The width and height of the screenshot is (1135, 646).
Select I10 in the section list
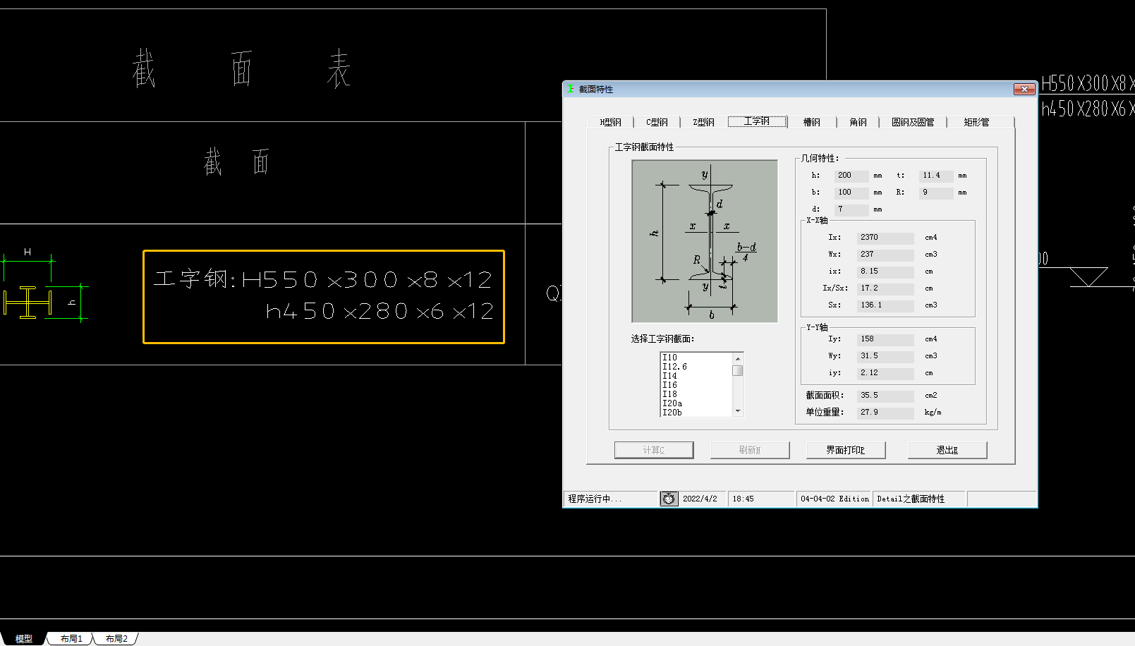click(696, 358)
